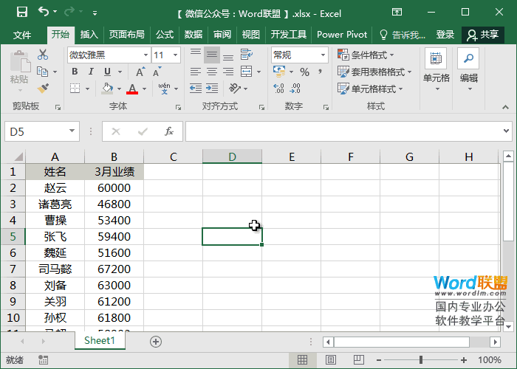The height and width of the screenshot is (369, 517).
Task: Open the 常规 number format dropdown
Action: click(x=323, y=55)
